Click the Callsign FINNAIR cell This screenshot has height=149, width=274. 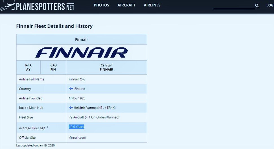click(x=106, y=67)
